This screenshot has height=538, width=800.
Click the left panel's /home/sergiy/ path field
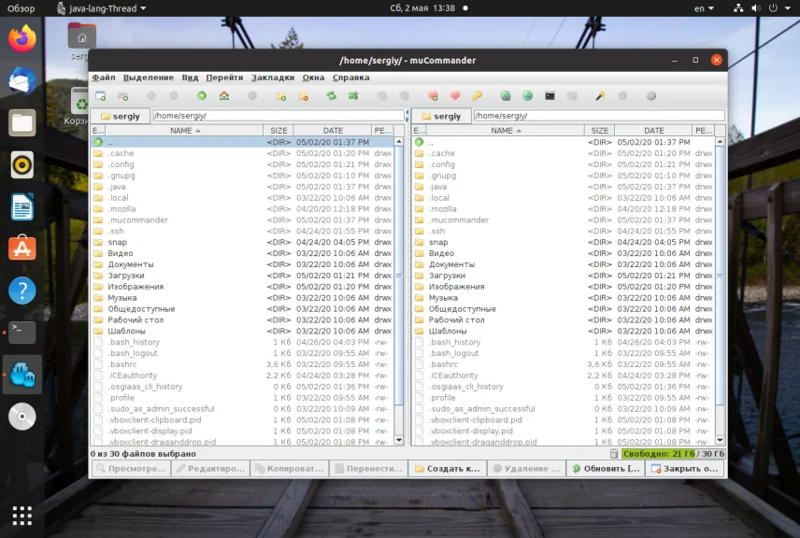click(278, 116)
